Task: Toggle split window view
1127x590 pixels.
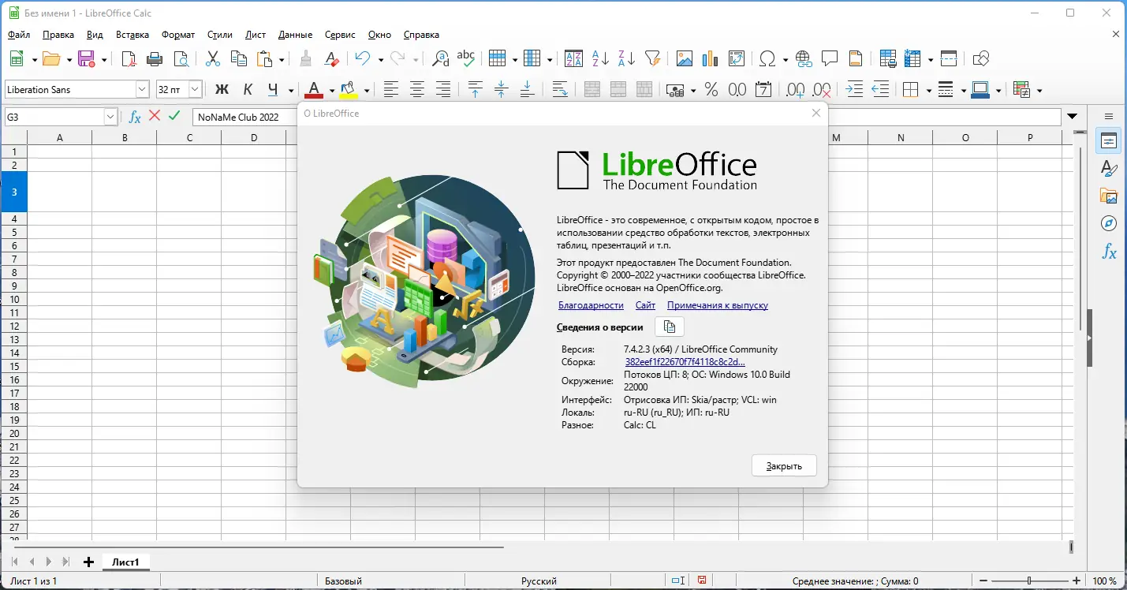Action: pos(949,58)
